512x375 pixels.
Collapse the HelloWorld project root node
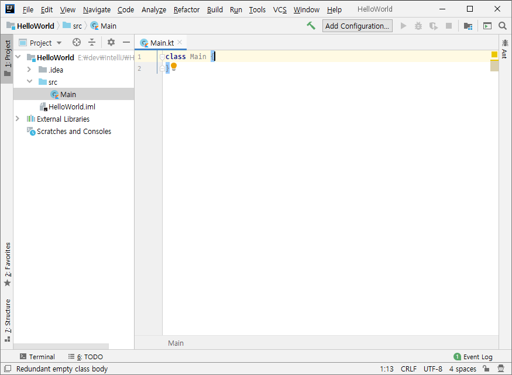pyautogui.click(x=18, y=57)
